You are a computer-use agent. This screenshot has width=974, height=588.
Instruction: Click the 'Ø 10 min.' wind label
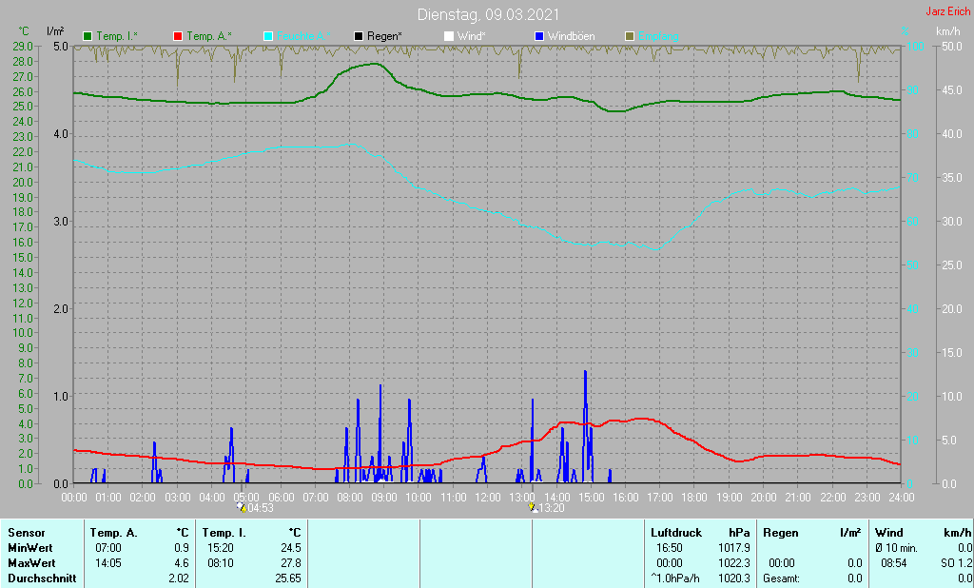(x=896, y=548)
